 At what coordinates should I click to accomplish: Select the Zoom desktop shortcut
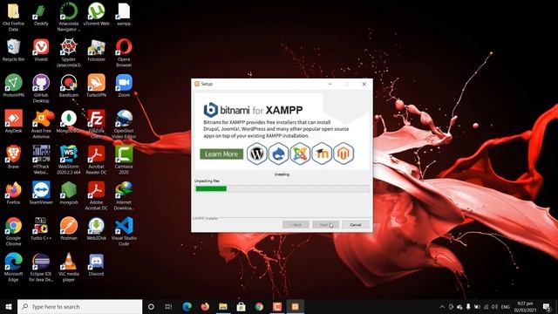[x=124, y=86]
